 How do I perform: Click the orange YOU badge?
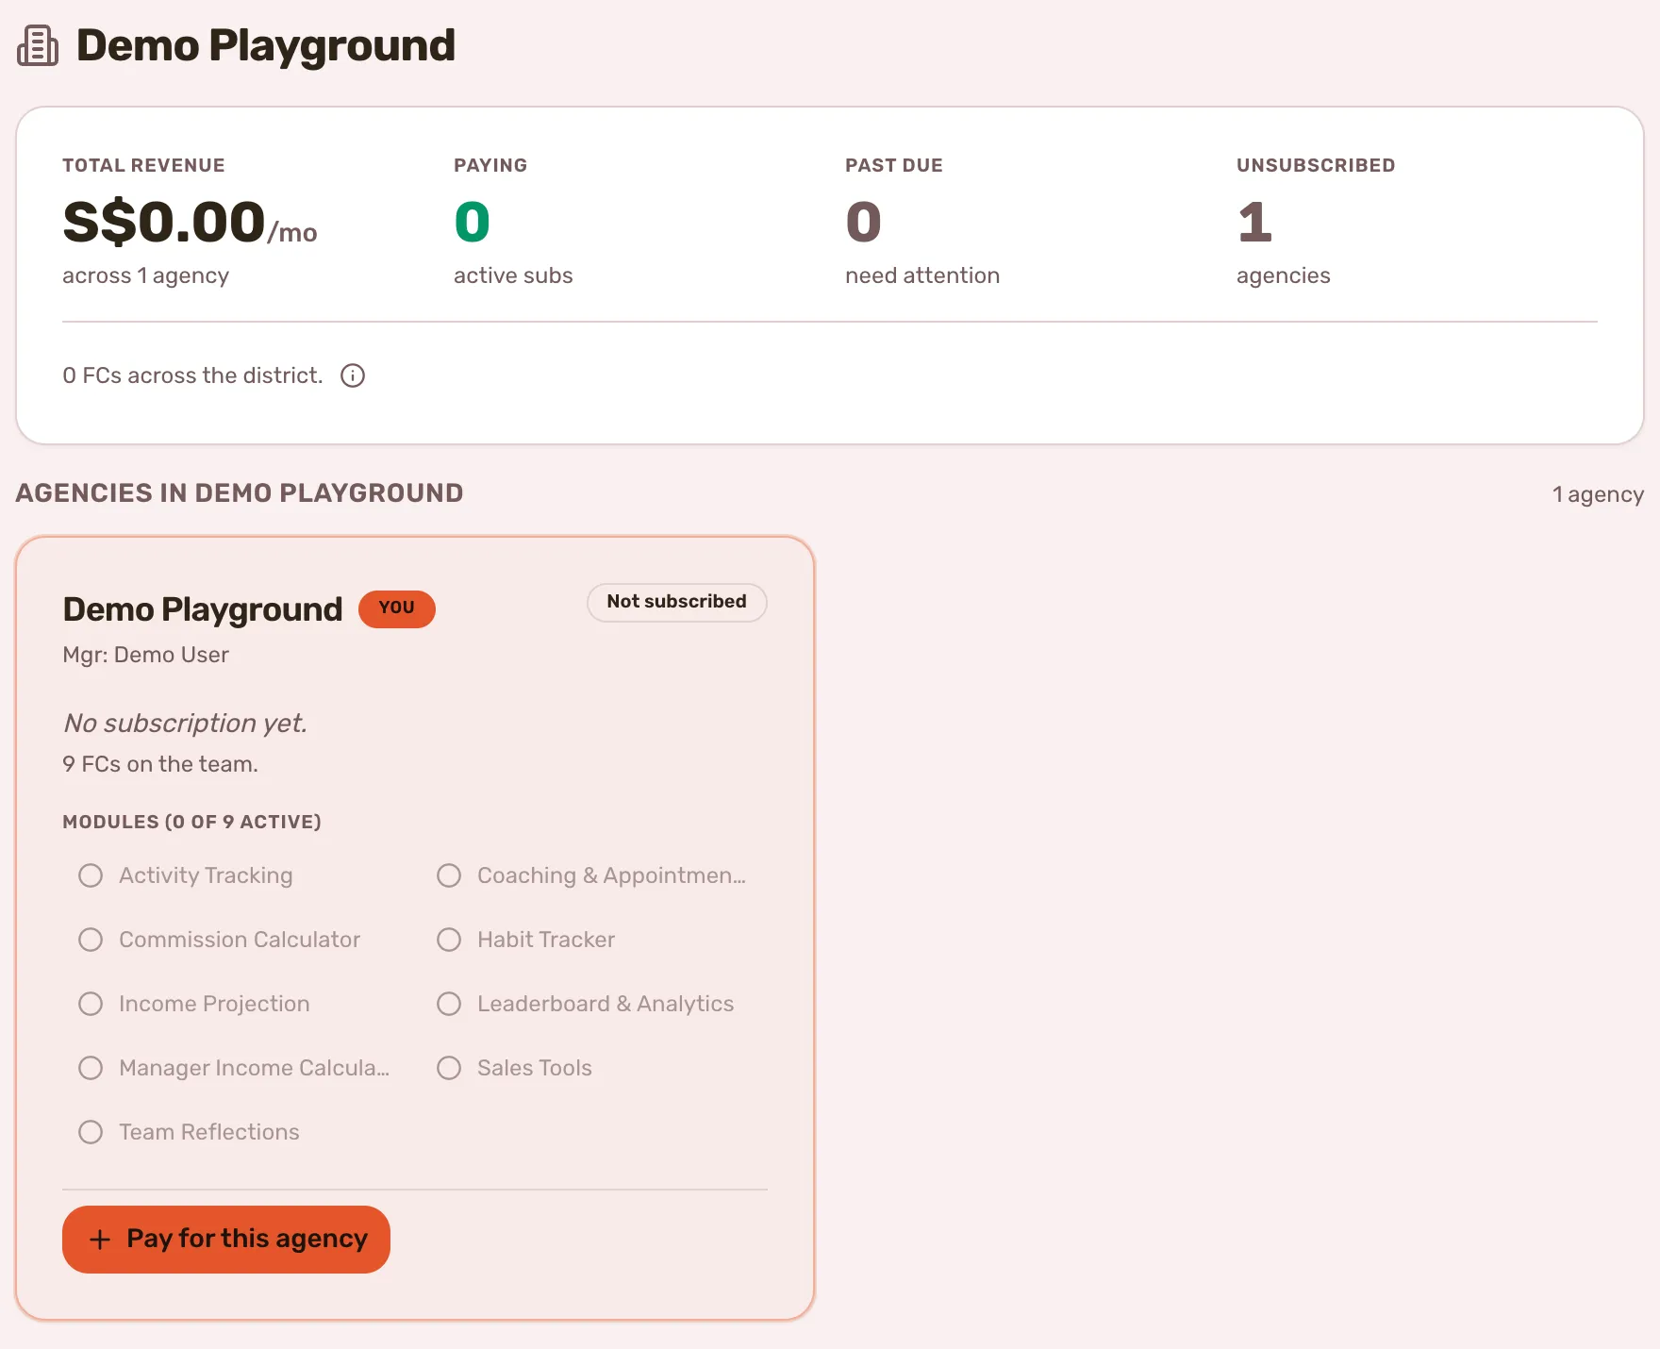click(x=397, y=608)
